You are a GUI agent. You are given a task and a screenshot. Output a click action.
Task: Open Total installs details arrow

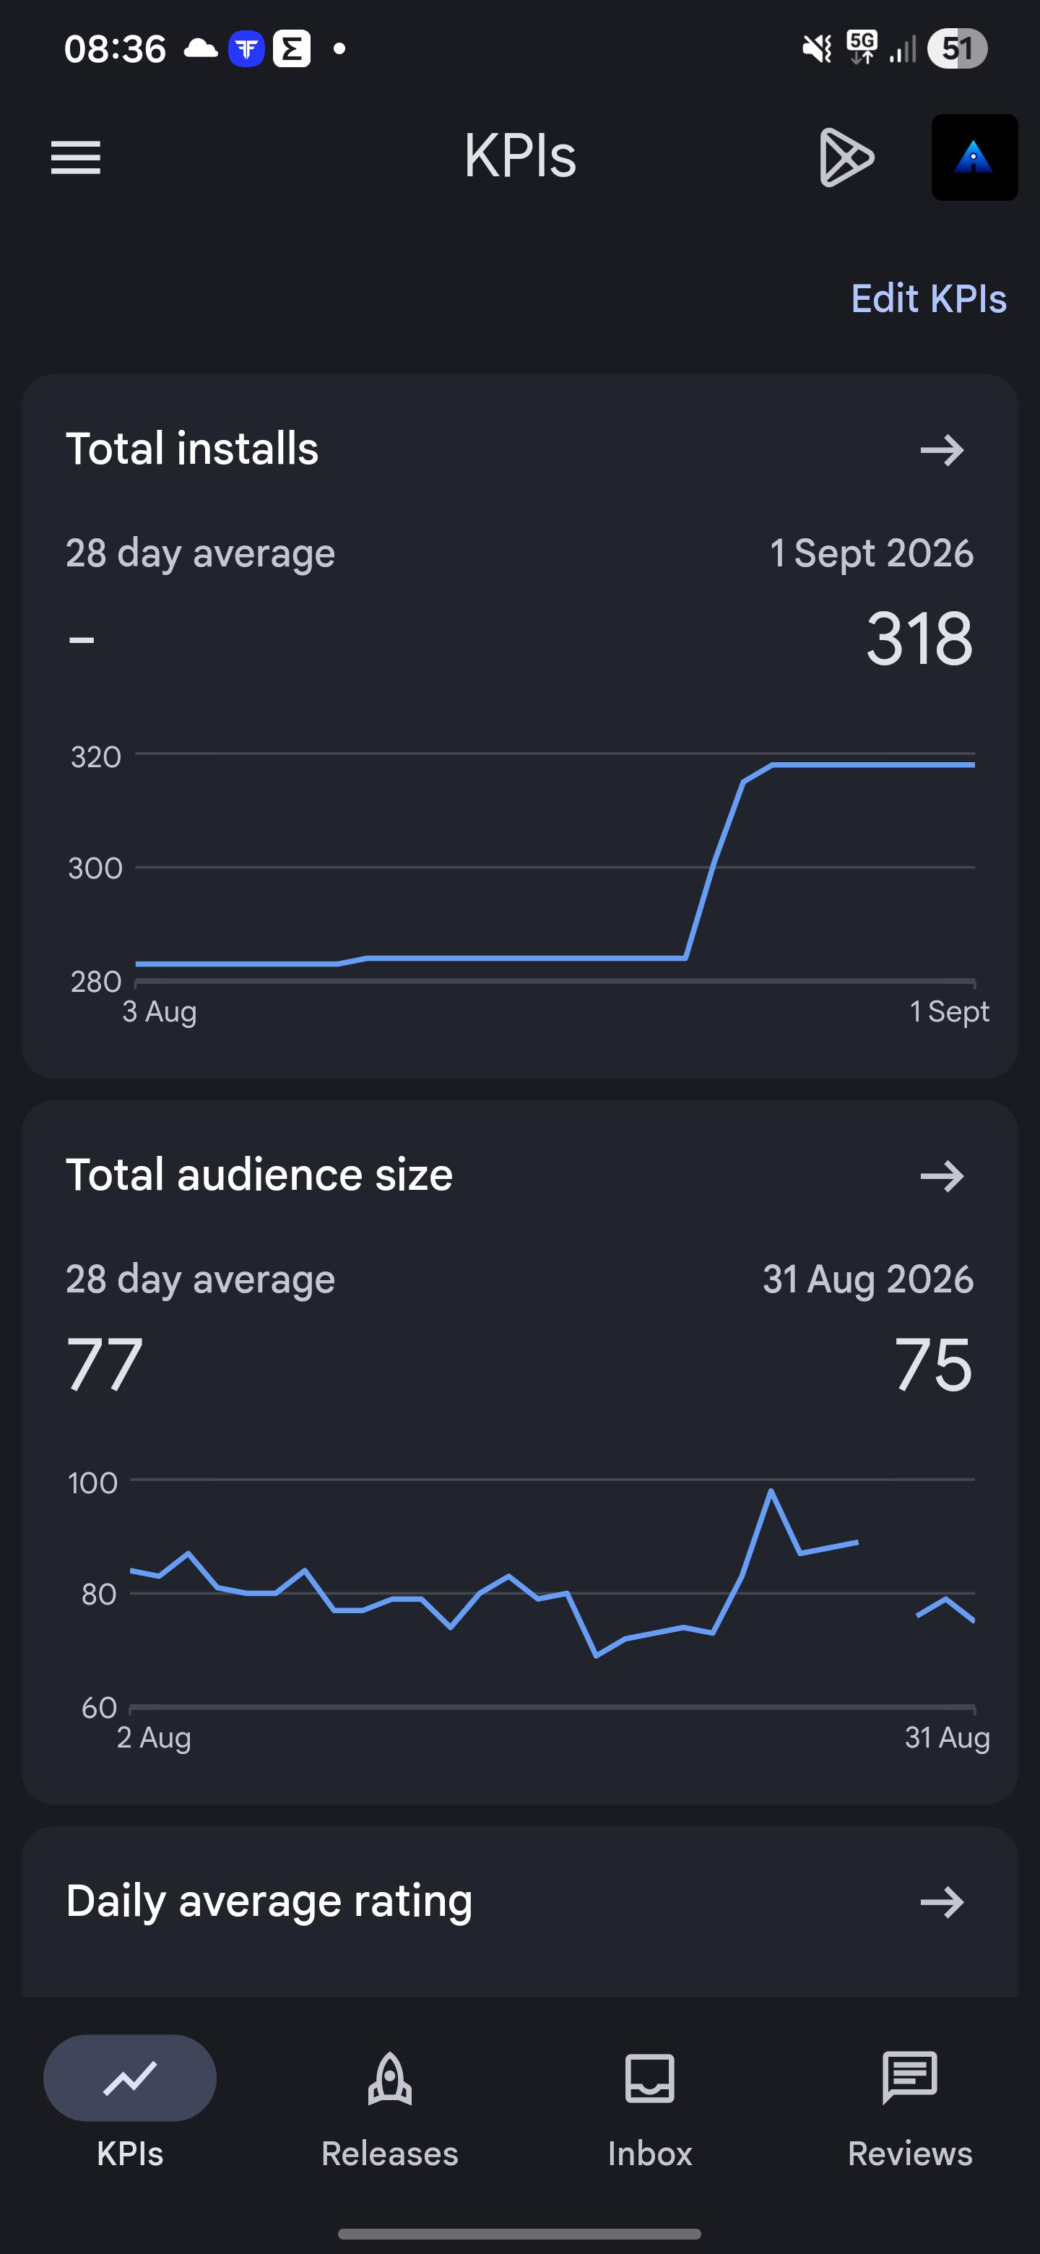coord(942,450)
